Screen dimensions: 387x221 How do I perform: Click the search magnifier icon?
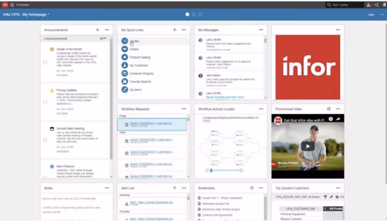[x=329, y=5]
